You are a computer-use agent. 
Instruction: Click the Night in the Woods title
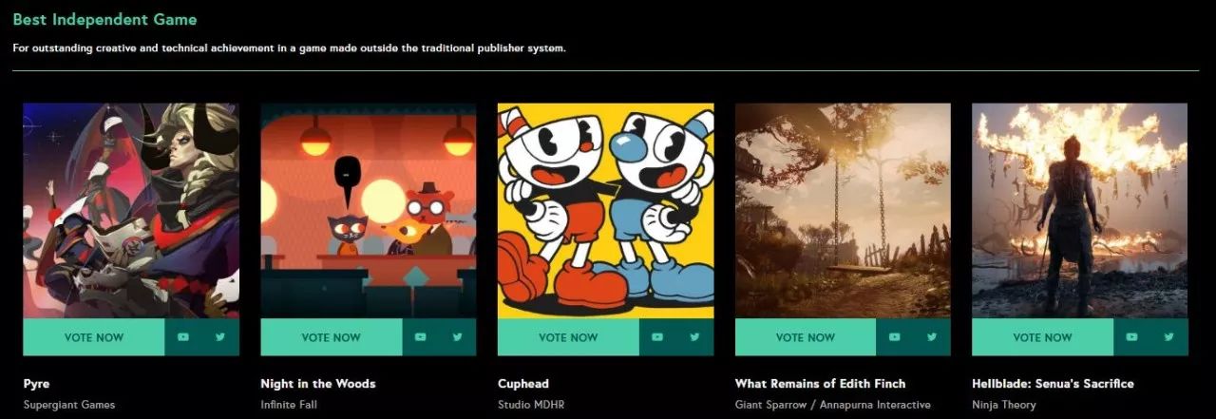318,384
